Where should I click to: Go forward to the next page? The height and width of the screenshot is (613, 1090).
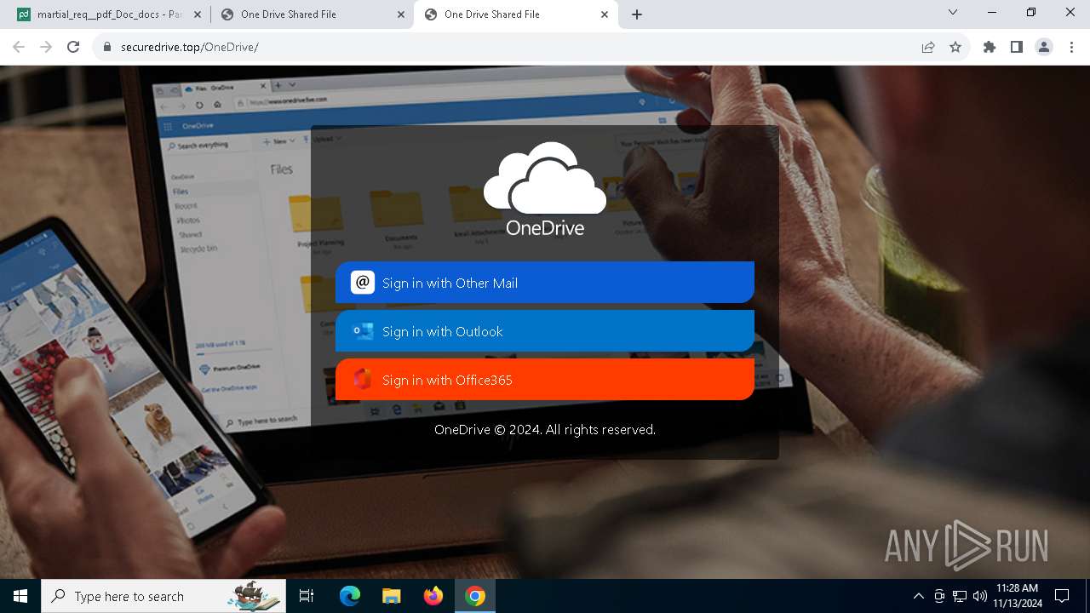click(46, 47)
